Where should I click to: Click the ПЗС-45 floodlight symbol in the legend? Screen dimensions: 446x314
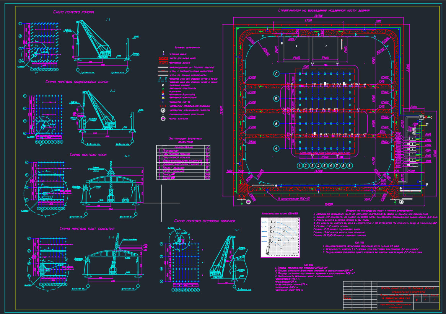163,101
